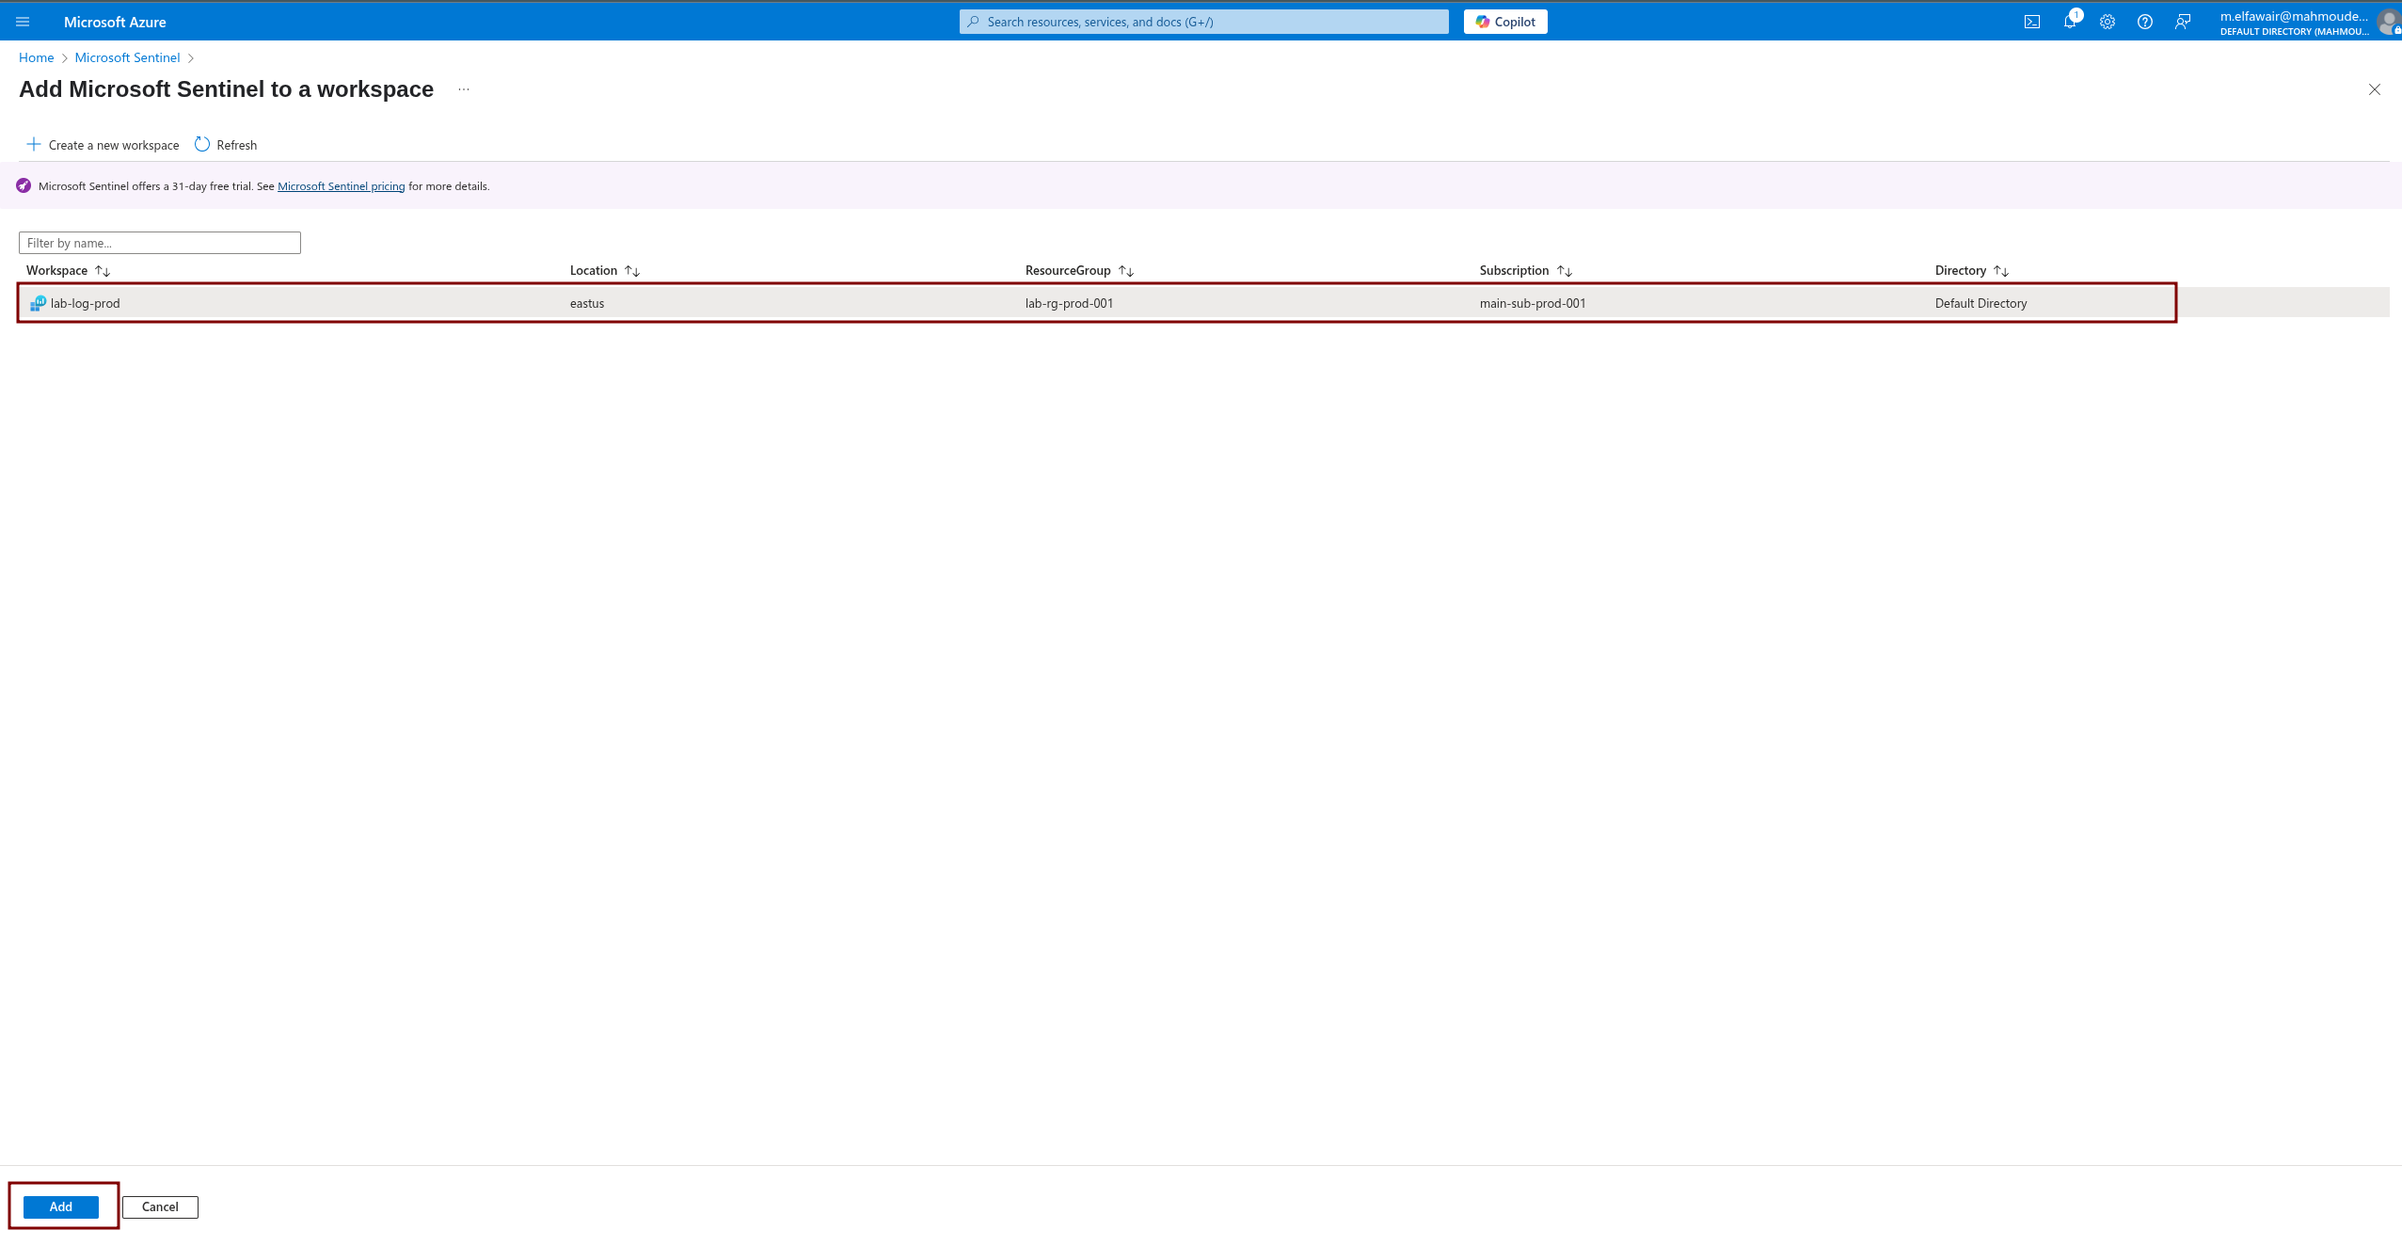Click the account email text
Viewport: 2402px width, 1246px height.
click(x=2294, y=16)
